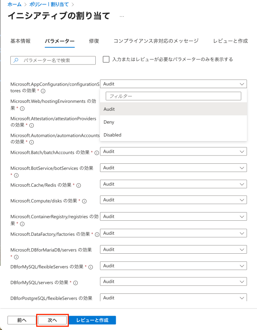Open the Microsoft.DBforMariaDB/servers effect dropdown
The image size is (257, 330).
click(x=173, y=250)
